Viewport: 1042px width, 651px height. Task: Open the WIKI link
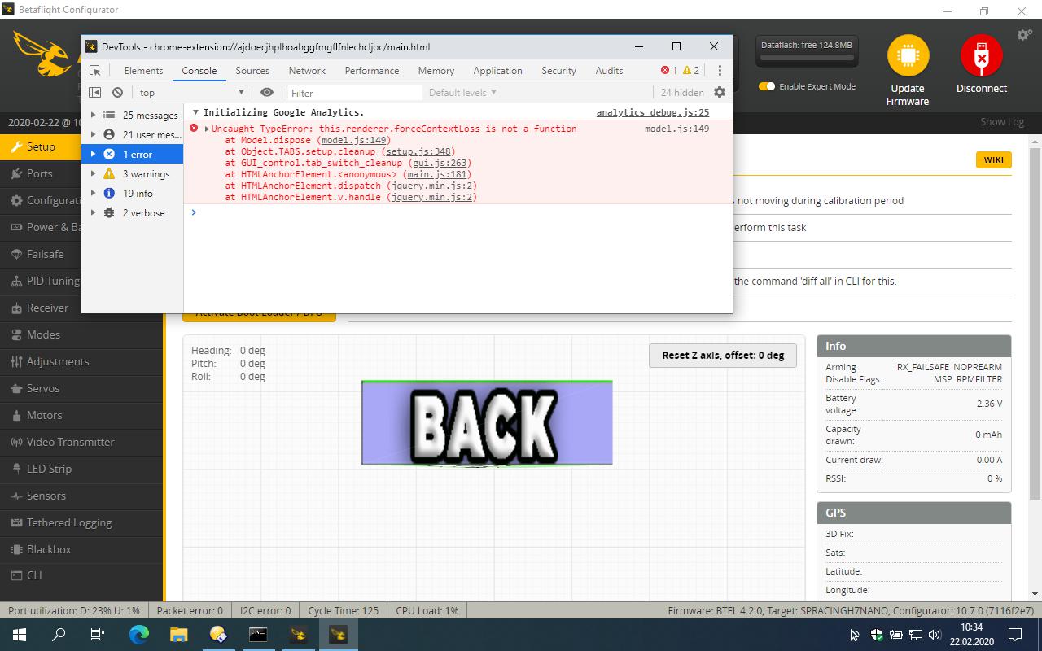click(x=993, y=160)
